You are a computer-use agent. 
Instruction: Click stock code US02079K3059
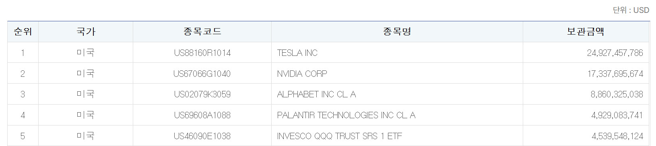[x=202, y=95]
